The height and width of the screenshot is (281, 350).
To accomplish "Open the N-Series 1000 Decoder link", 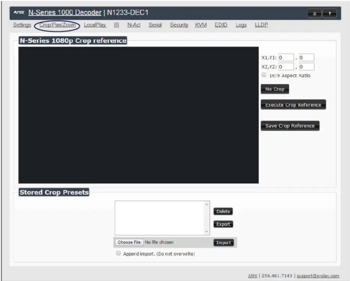I will click(x=65, y=13).
